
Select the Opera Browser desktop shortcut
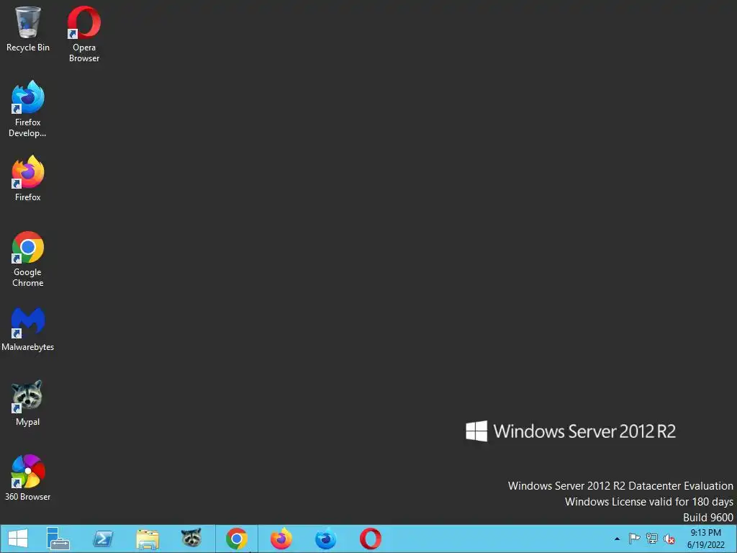(84, 34)
